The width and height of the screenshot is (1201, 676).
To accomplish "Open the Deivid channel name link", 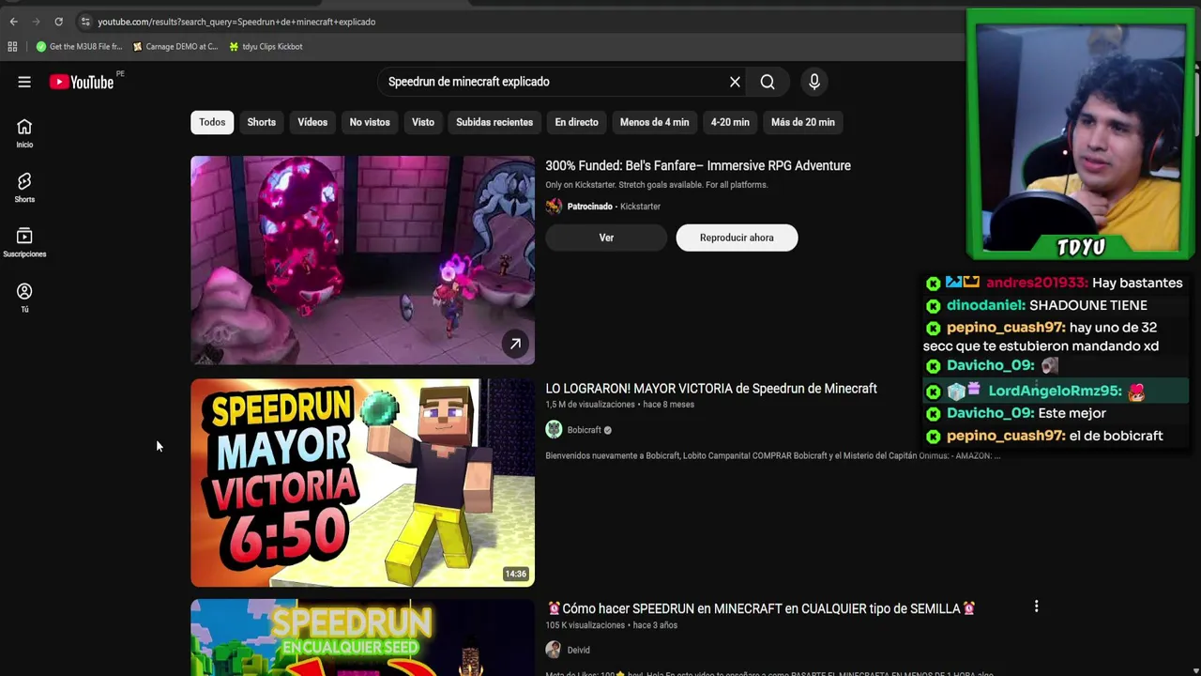I will coord(578,650).
